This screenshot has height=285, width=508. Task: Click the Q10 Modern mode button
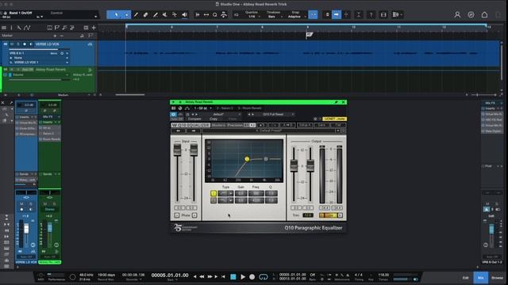click(x=218, y=125)
